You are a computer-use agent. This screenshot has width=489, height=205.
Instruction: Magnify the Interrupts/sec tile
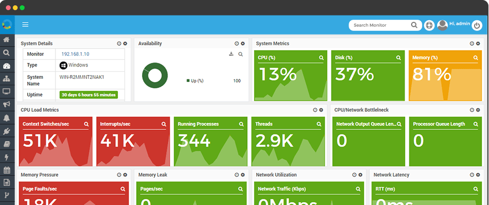pos(164,124)
